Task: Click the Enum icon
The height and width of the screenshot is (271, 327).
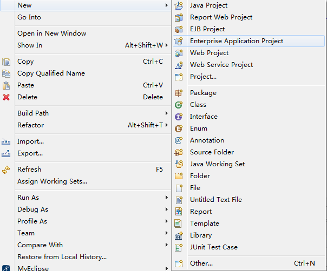Action: click(179, 128)
